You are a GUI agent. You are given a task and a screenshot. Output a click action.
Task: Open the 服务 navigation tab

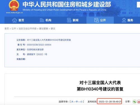coord(127,20)
